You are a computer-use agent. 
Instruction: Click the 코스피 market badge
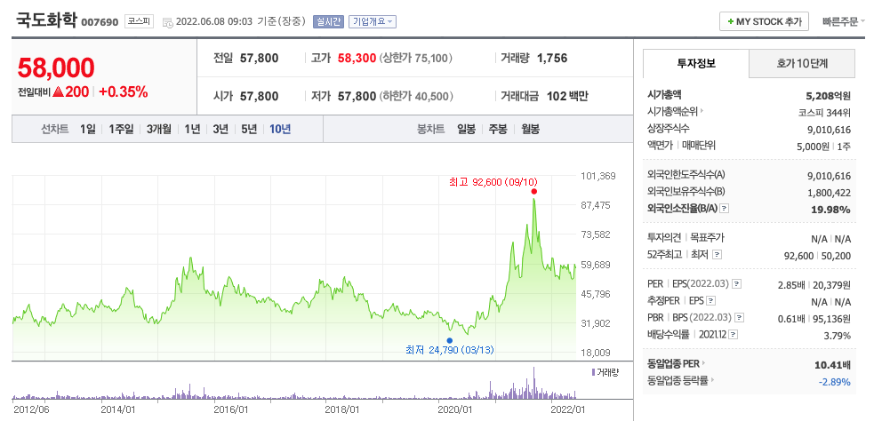(x=139, y=21)
